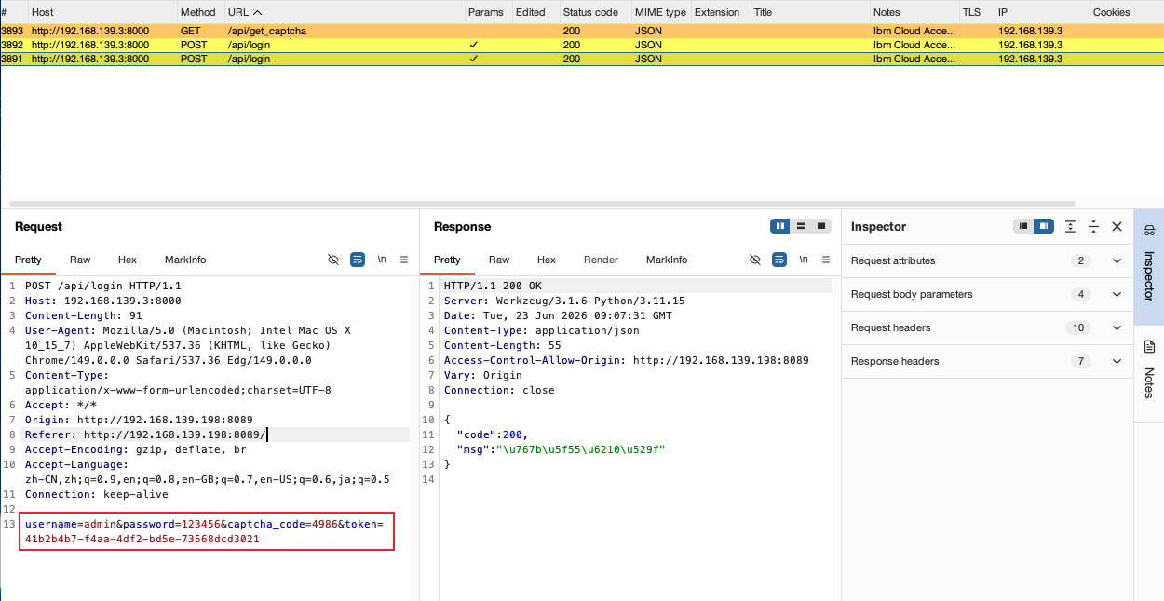Screen dimensions: 1164x601
Task: Open the MarkInfo tab in Response panel
Action: click(x=667, y=260)
